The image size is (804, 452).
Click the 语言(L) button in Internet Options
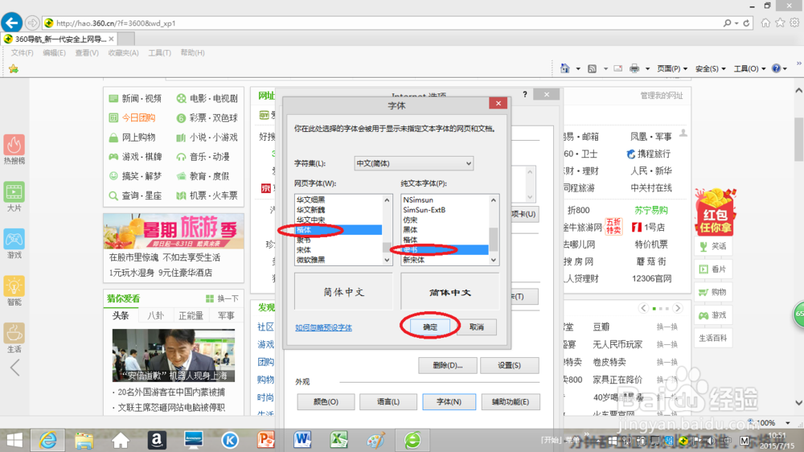click(388, 401)
